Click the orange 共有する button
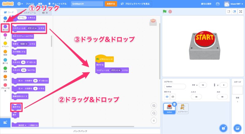The image size is (245, 134). point(111,4)
